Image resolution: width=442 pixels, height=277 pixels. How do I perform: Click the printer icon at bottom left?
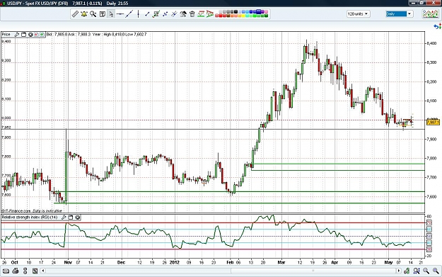16,271
